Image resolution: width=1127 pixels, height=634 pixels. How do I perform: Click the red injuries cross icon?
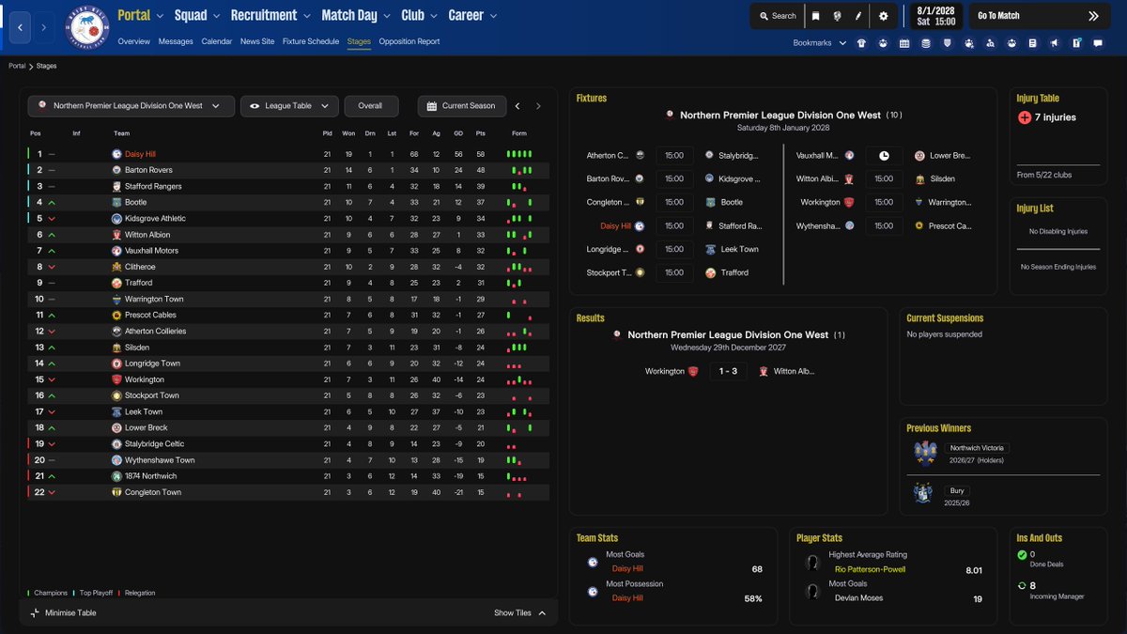1024,117
